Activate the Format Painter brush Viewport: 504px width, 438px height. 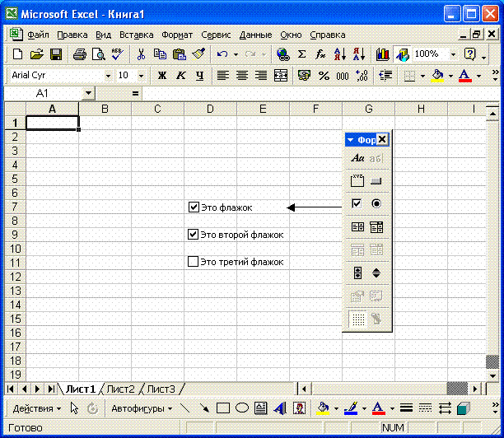tap(198, 54)
